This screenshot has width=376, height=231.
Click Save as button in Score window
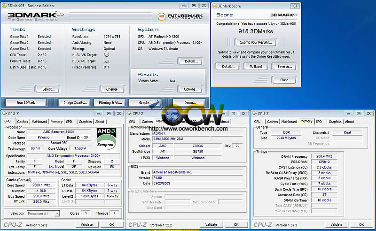(284, 66)
